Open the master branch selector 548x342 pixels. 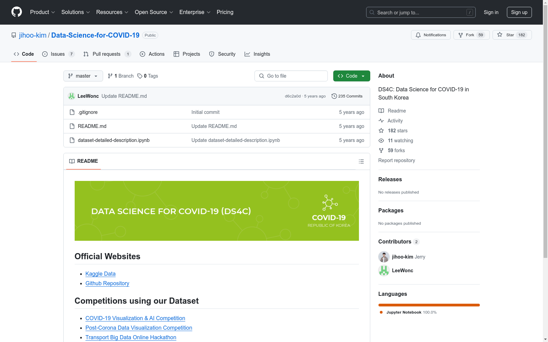[83, 76]
